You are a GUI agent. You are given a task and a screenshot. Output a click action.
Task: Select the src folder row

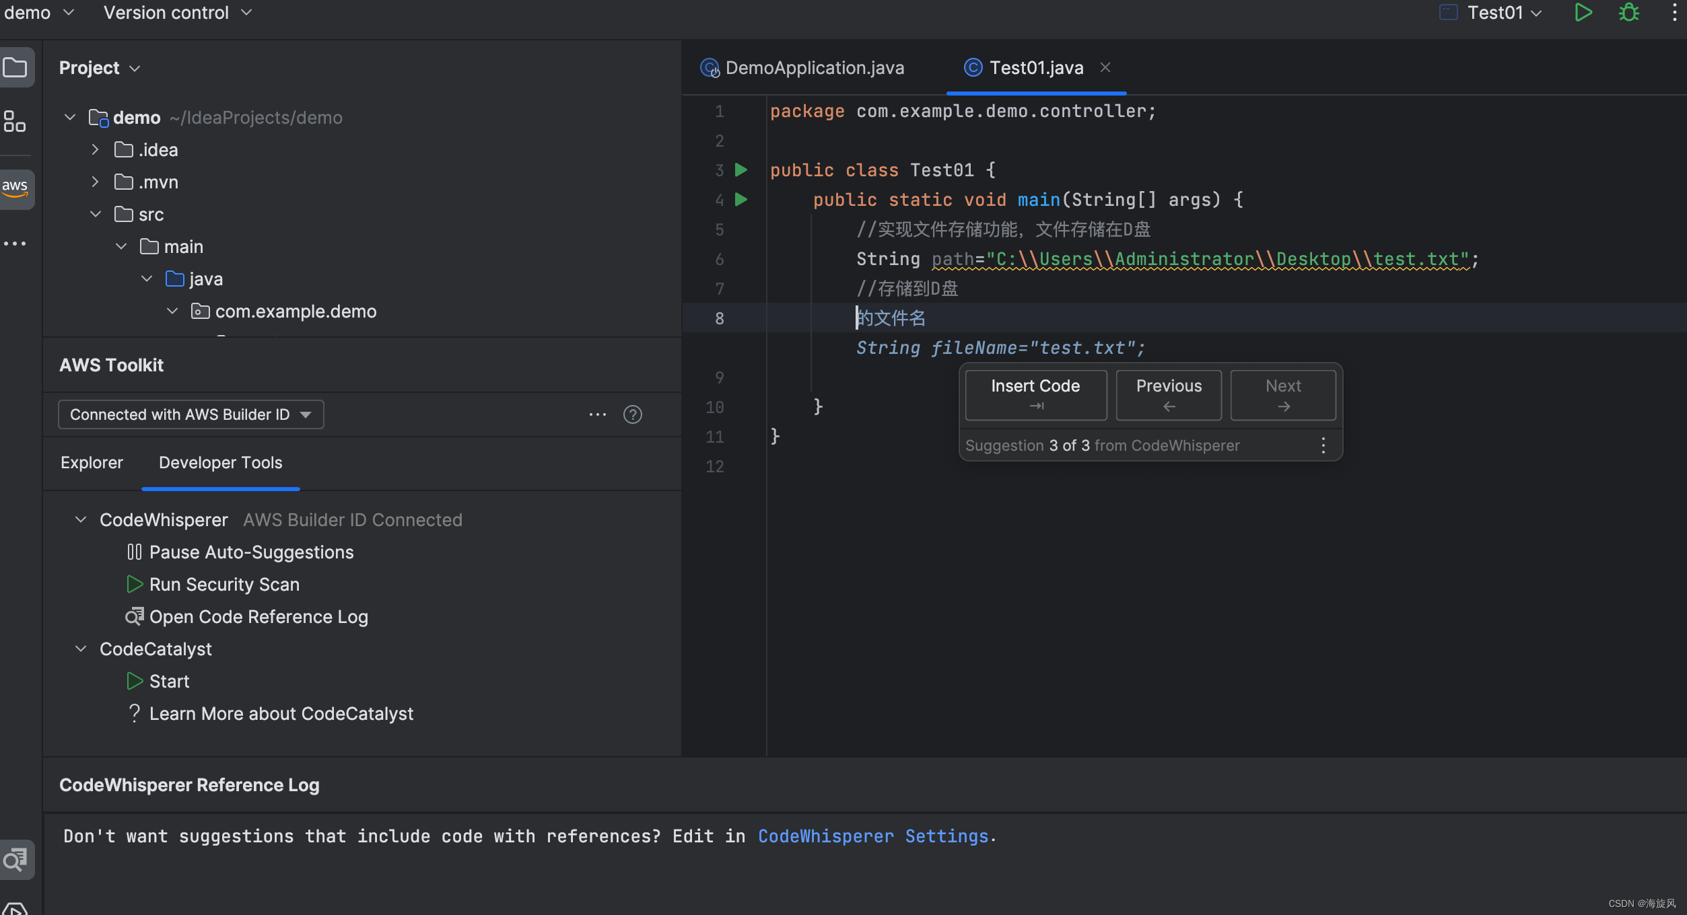click(362, 215)
